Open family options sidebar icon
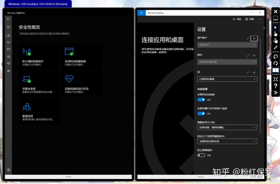 9,71
